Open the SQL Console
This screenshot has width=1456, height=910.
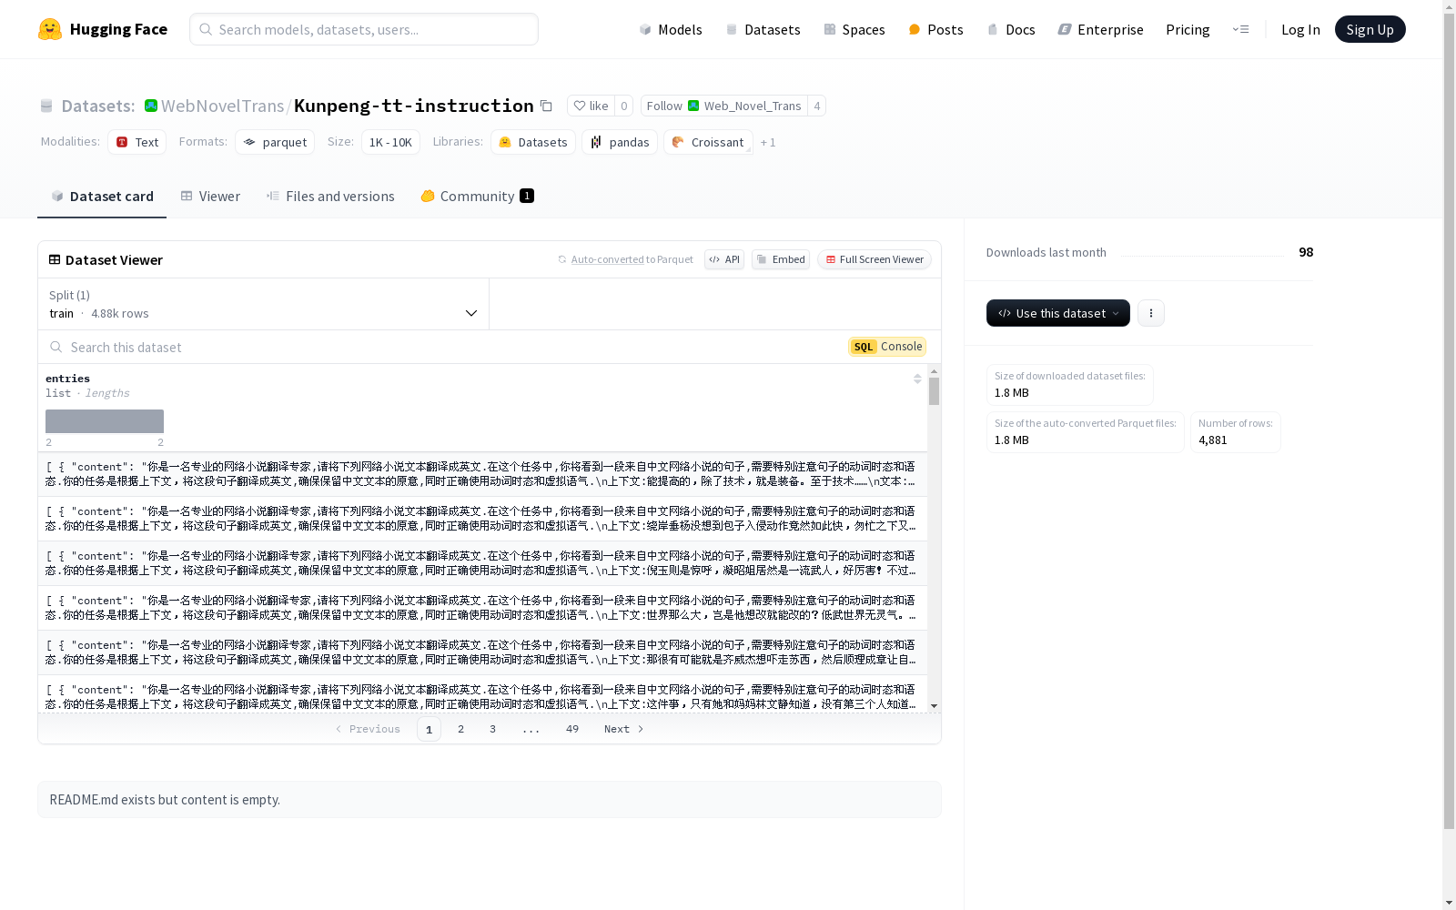click(887, 347)
